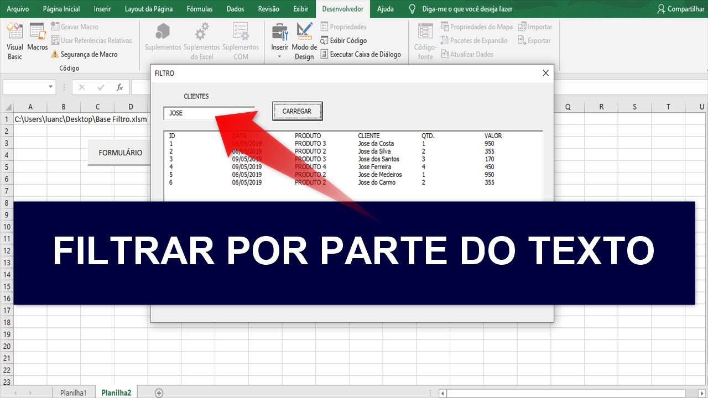Click Gravar Macro in the ribbon
The width and height of the screenshot is (708, 398).
point(75,27)
